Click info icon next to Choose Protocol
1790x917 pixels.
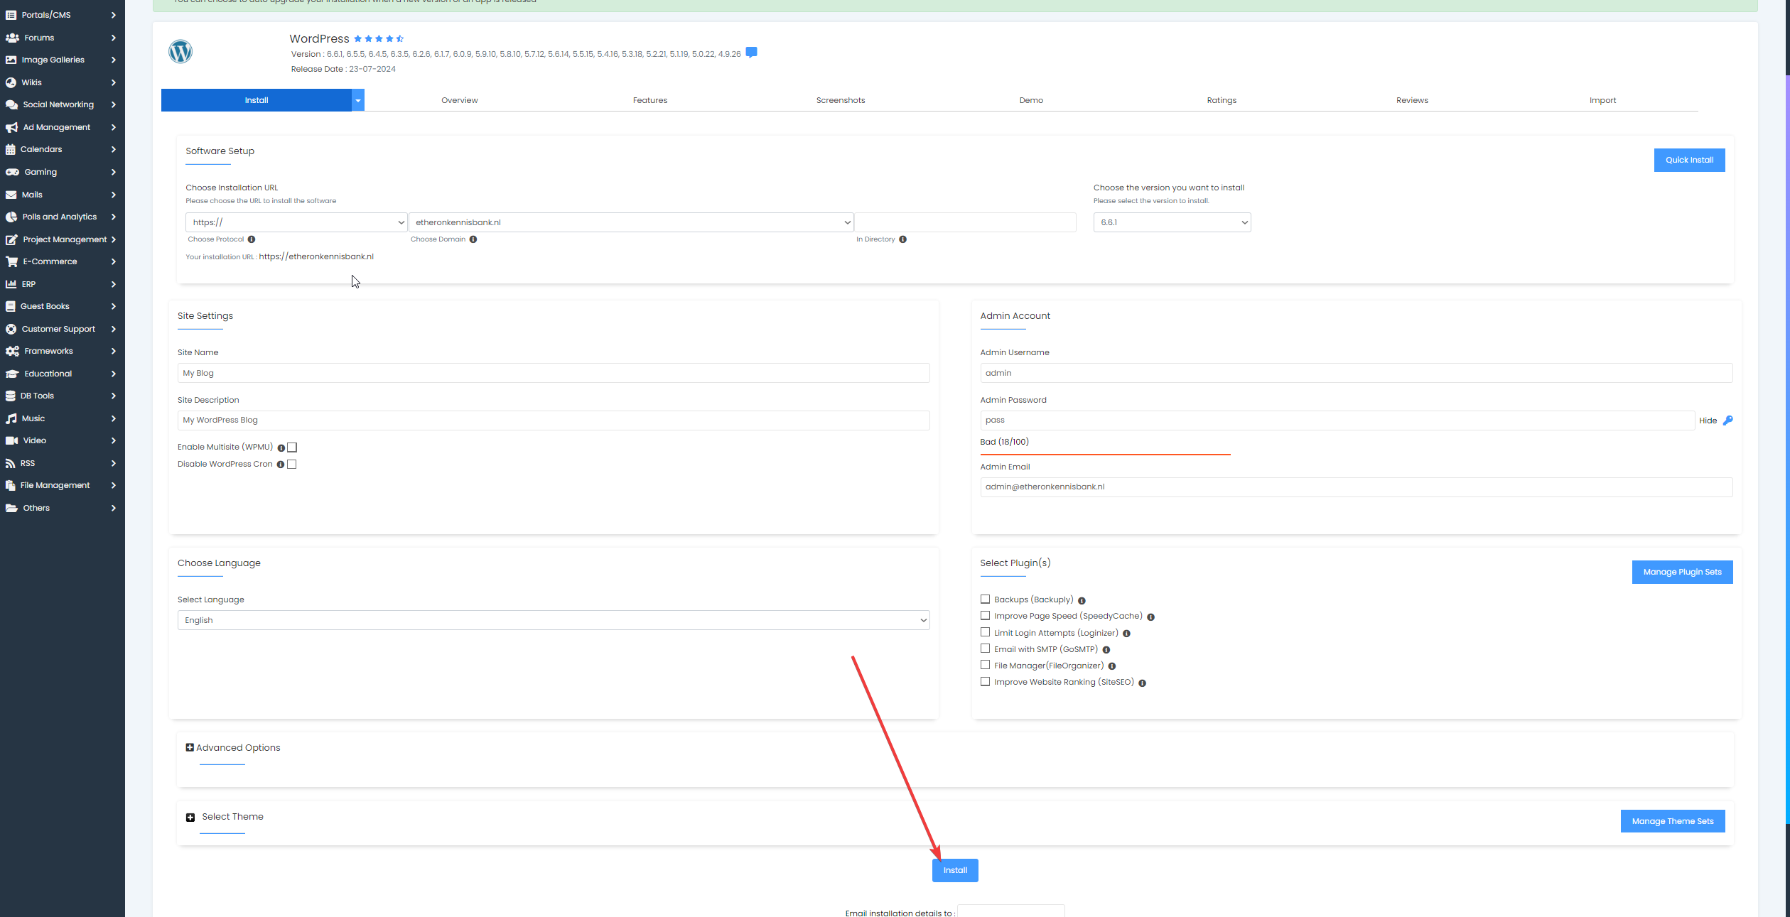click(x=252, y=239)
